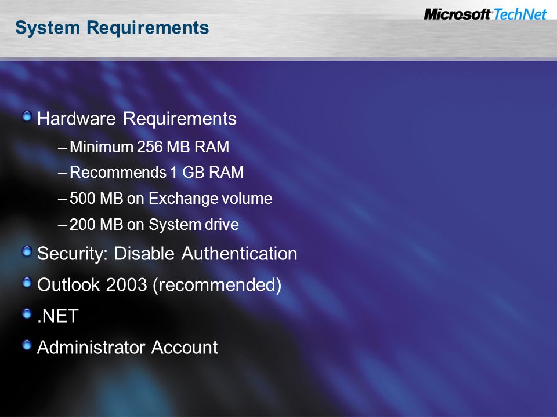The width and height of the screenshot is (557, 417).
Task: Click the Security: Disable Authentication text
Action: point(167,254)
